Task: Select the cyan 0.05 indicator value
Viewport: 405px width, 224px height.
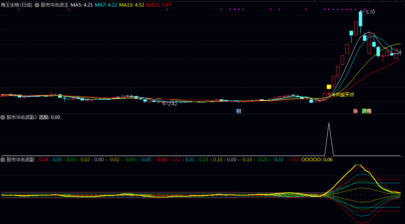Action: 57,160
